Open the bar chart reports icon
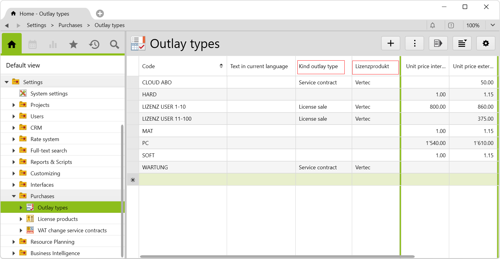The width and height of the screenshot is (500, 259). coord(53,45)
